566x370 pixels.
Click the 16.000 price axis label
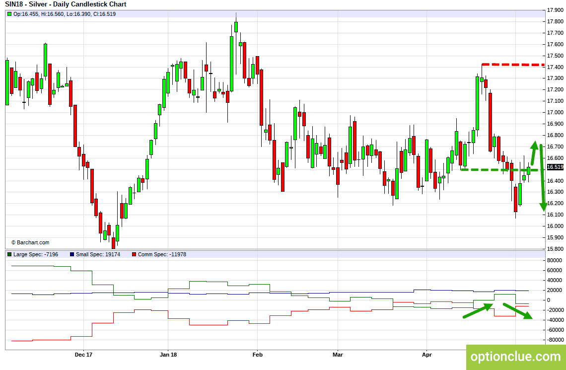(555, 226)
